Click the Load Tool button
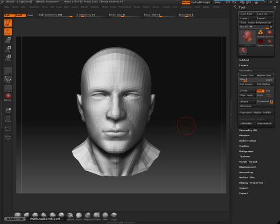280x224 pixels. [x=246, y=14]
